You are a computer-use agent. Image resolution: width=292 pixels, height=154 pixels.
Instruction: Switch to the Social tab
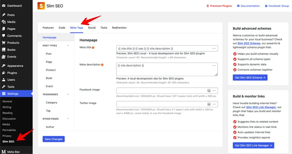(92, 28)
